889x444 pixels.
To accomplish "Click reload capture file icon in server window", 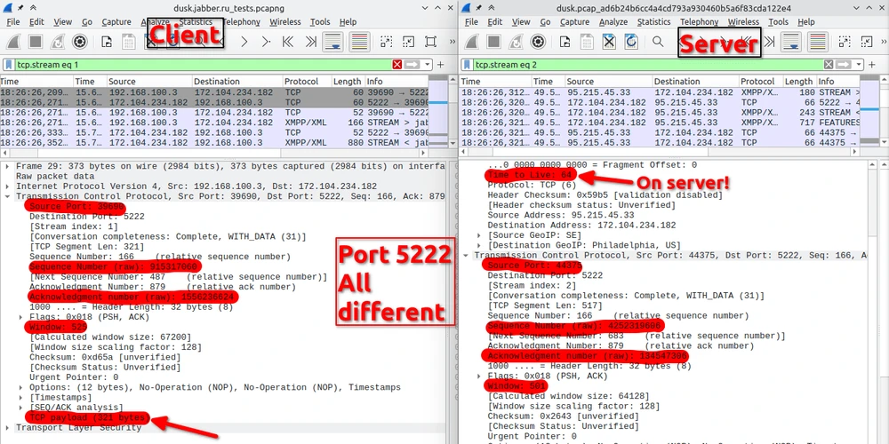I will [631, 42].
